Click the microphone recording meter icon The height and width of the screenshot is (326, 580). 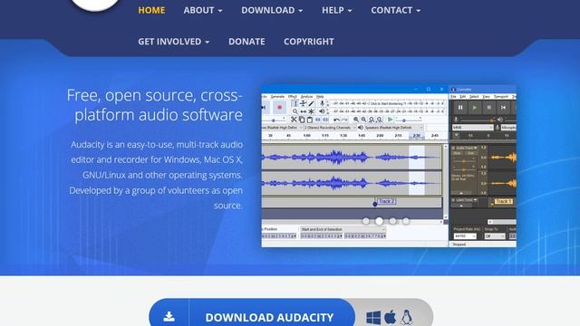[x=323, y=103]
